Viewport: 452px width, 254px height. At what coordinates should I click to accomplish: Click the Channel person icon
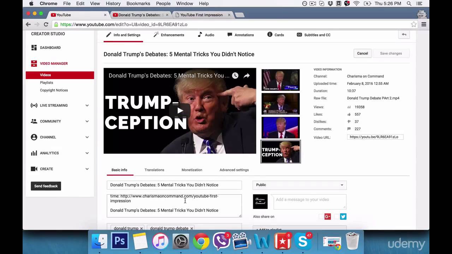[x=34, y=137]
